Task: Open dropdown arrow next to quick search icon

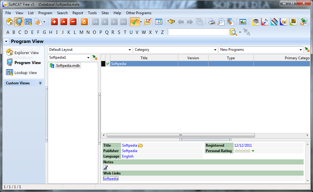Action: (x=240, y=32)
